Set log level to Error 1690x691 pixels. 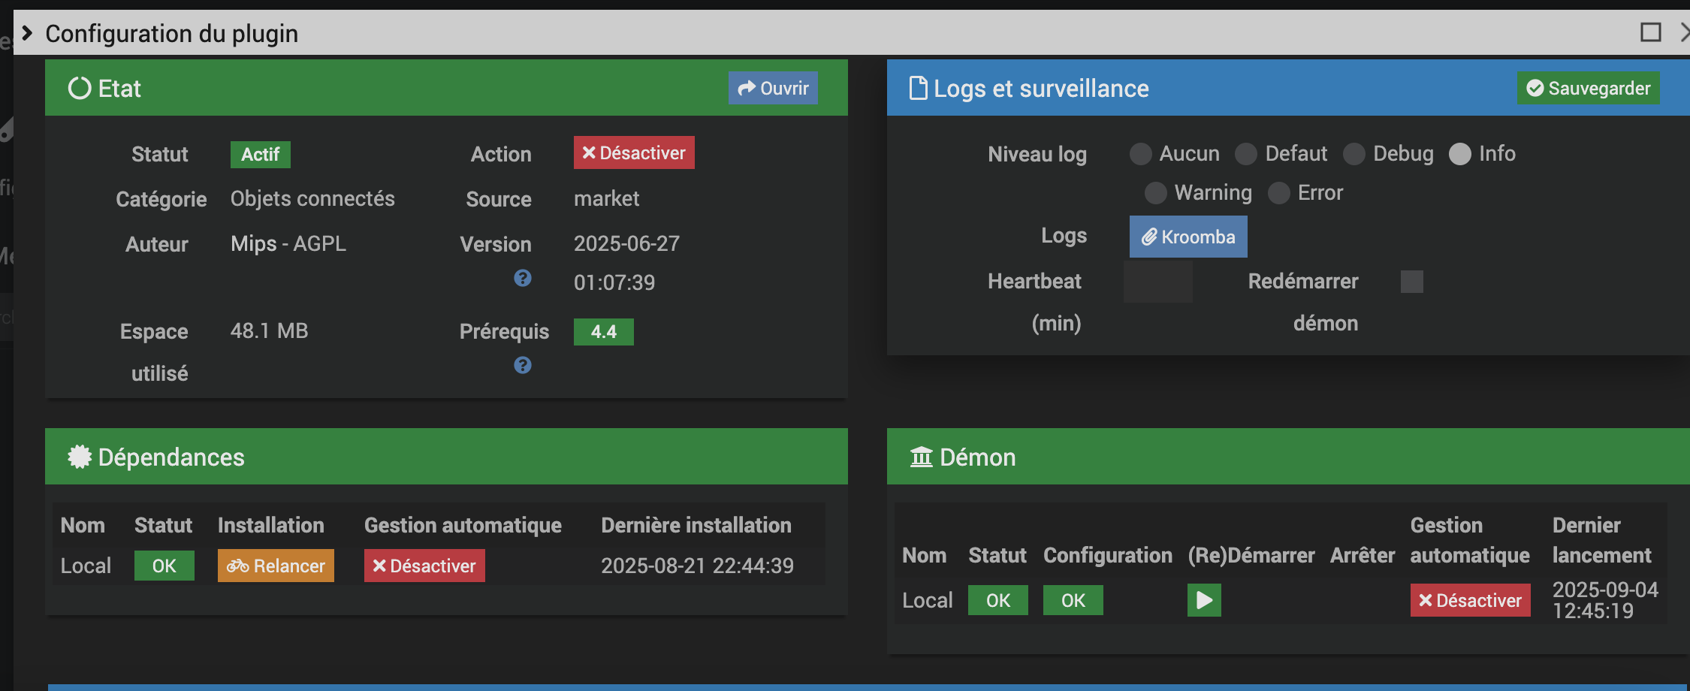tap(1278, 193)
